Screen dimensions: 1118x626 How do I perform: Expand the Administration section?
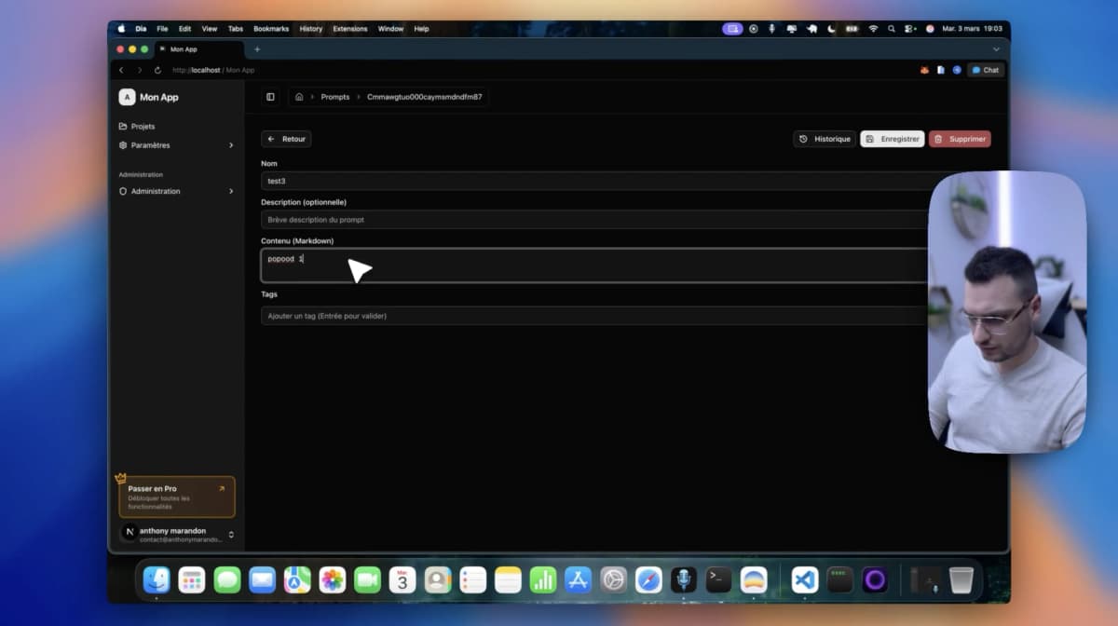pyautogui.click(x=231, y=191)
